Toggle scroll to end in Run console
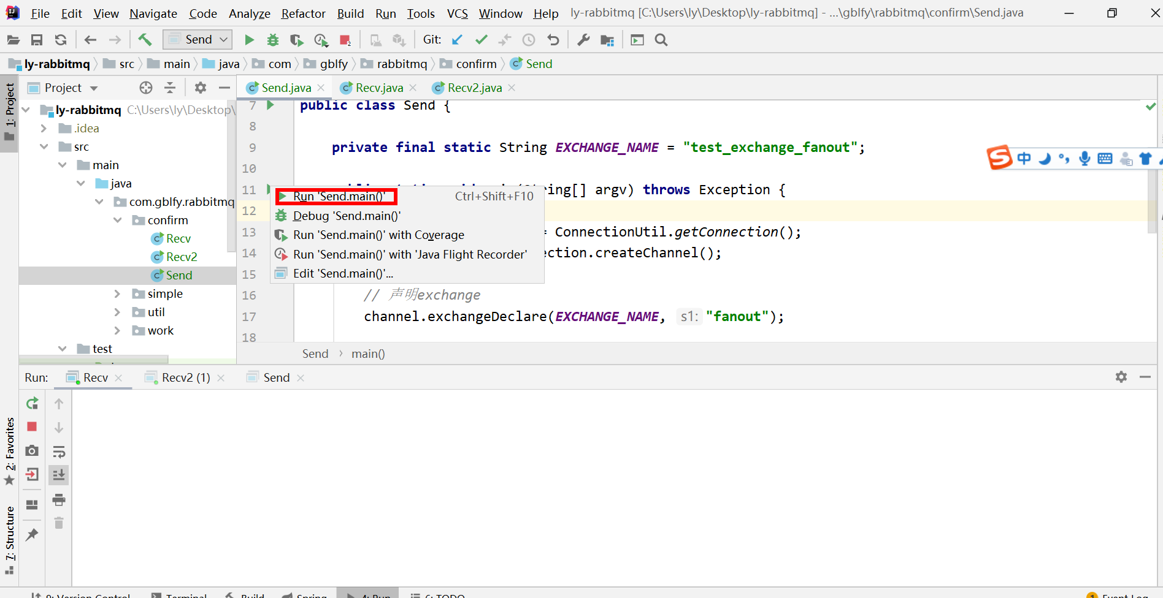Viewport: 1163px width, 598px height. click(x=59, y=475)
